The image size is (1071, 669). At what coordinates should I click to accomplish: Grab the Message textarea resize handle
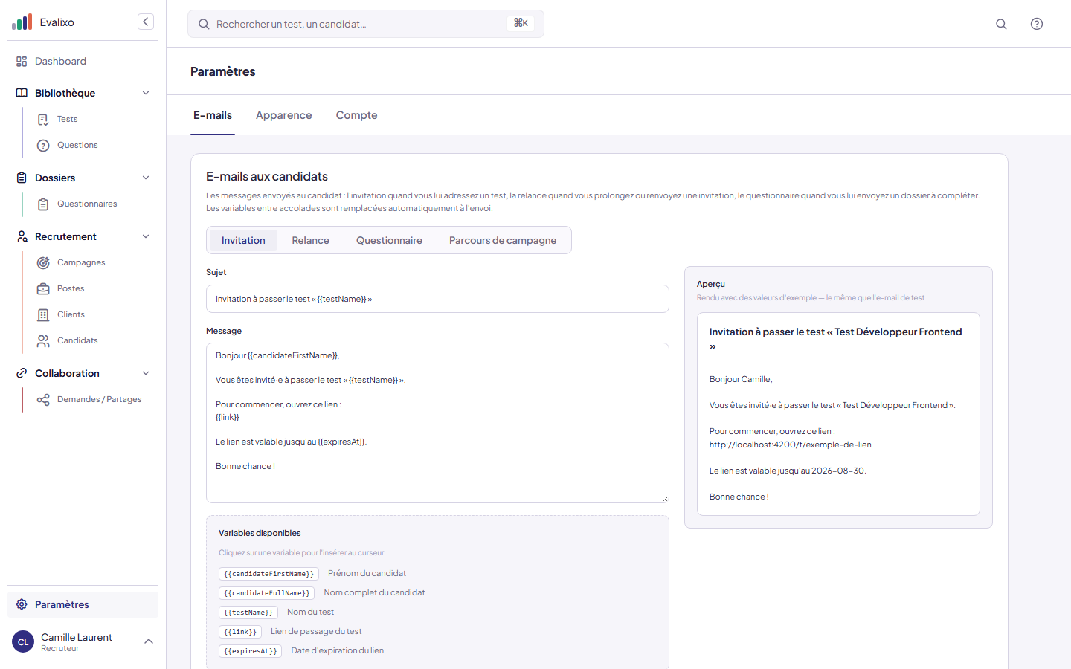[x=665, y=499]
